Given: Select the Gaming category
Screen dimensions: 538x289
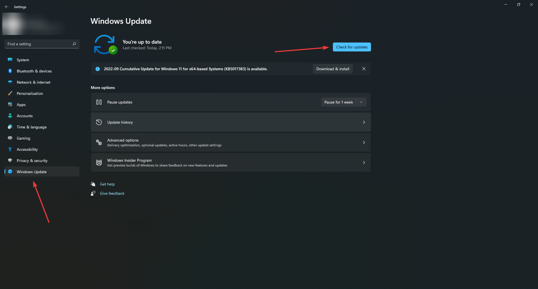Looking at the screenshot, I should coord(42,138).
